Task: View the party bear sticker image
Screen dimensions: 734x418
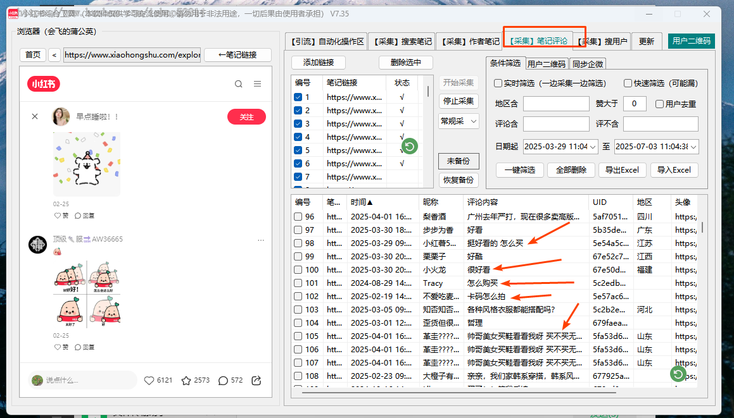Action: pyautogui.click(x=87, y=164)
